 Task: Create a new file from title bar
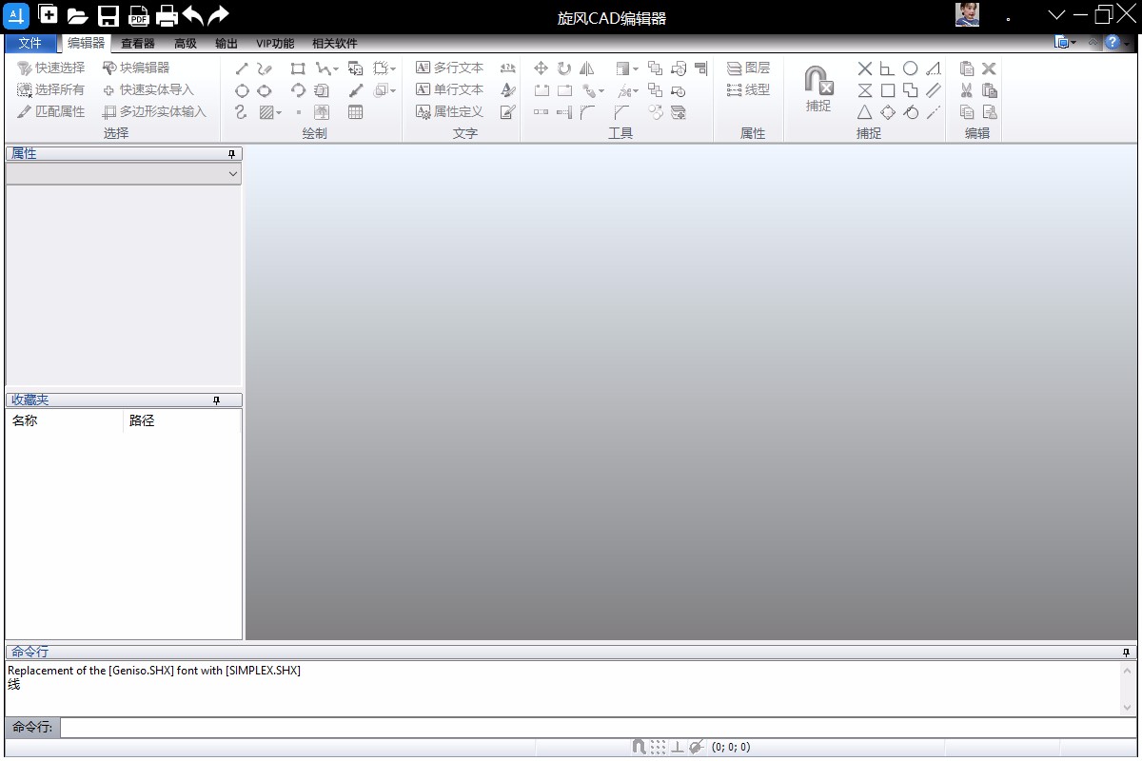coord(48,14)
